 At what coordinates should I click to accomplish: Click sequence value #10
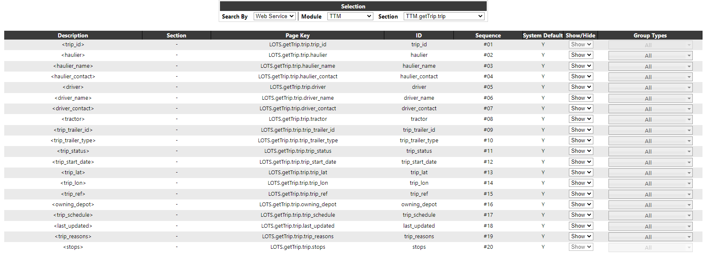pos(488,141)
